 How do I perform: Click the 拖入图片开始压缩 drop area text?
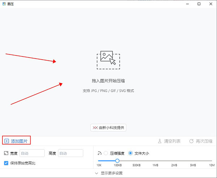[x=108, y=81]
